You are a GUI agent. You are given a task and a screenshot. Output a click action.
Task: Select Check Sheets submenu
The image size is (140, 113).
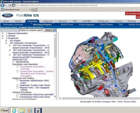pyautogui.click(x=106, y=25)
